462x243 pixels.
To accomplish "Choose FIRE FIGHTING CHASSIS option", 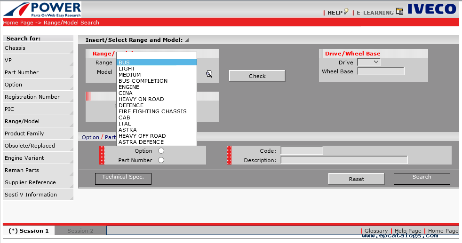I will (157, 111).
